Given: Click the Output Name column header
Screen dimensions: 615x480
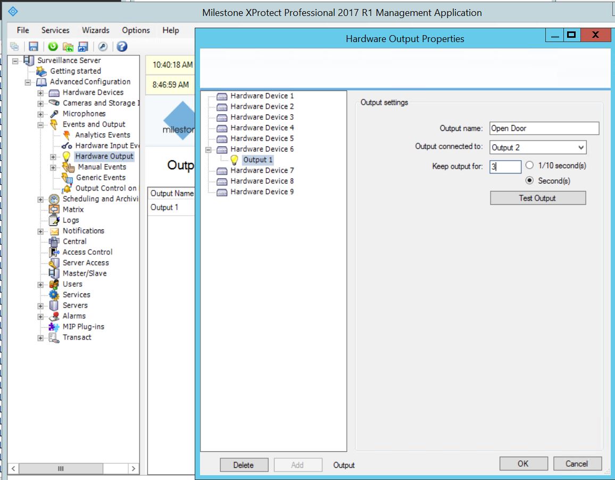Looking at the screenshot, I should point(171,194).
